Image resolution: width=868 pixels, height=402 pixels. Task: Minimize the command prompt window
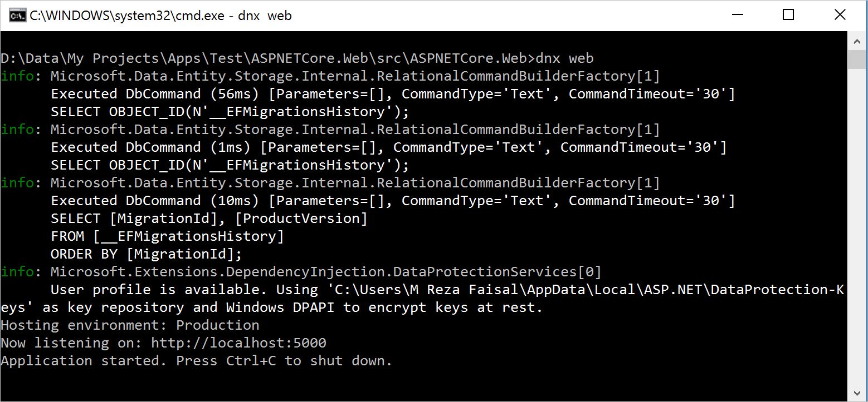(737, 16)
